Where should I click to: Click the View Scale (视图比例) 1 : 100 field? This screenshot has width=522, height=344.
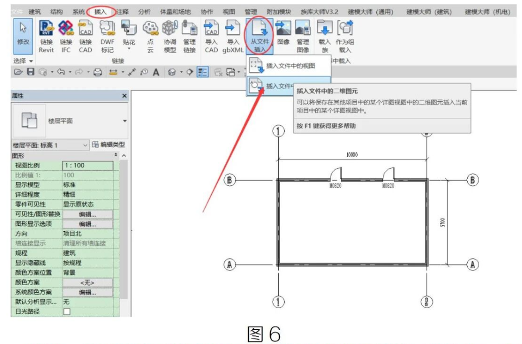point(88,165)
